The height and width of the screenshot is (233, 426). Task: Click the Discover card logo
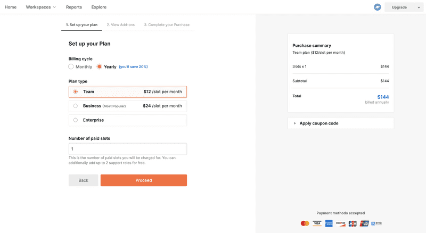click(x=340, y=223)
